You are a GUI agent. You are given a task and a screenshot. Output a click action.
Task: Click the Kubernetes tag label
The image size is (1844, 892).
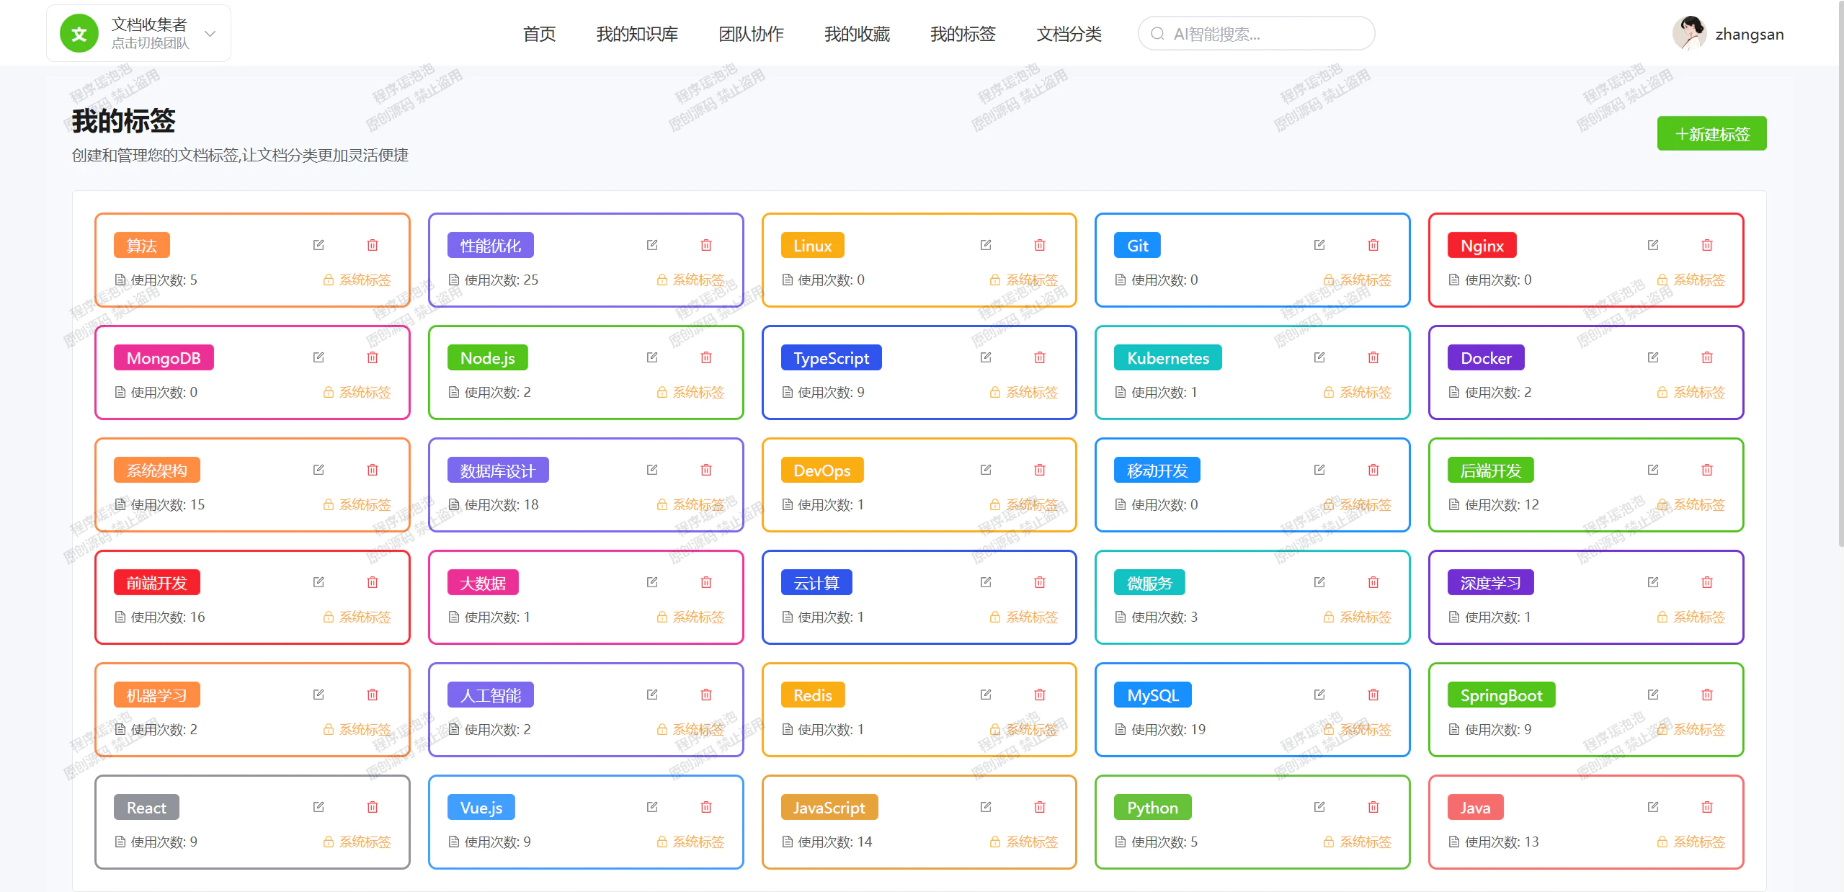(x=1168, y=358)
